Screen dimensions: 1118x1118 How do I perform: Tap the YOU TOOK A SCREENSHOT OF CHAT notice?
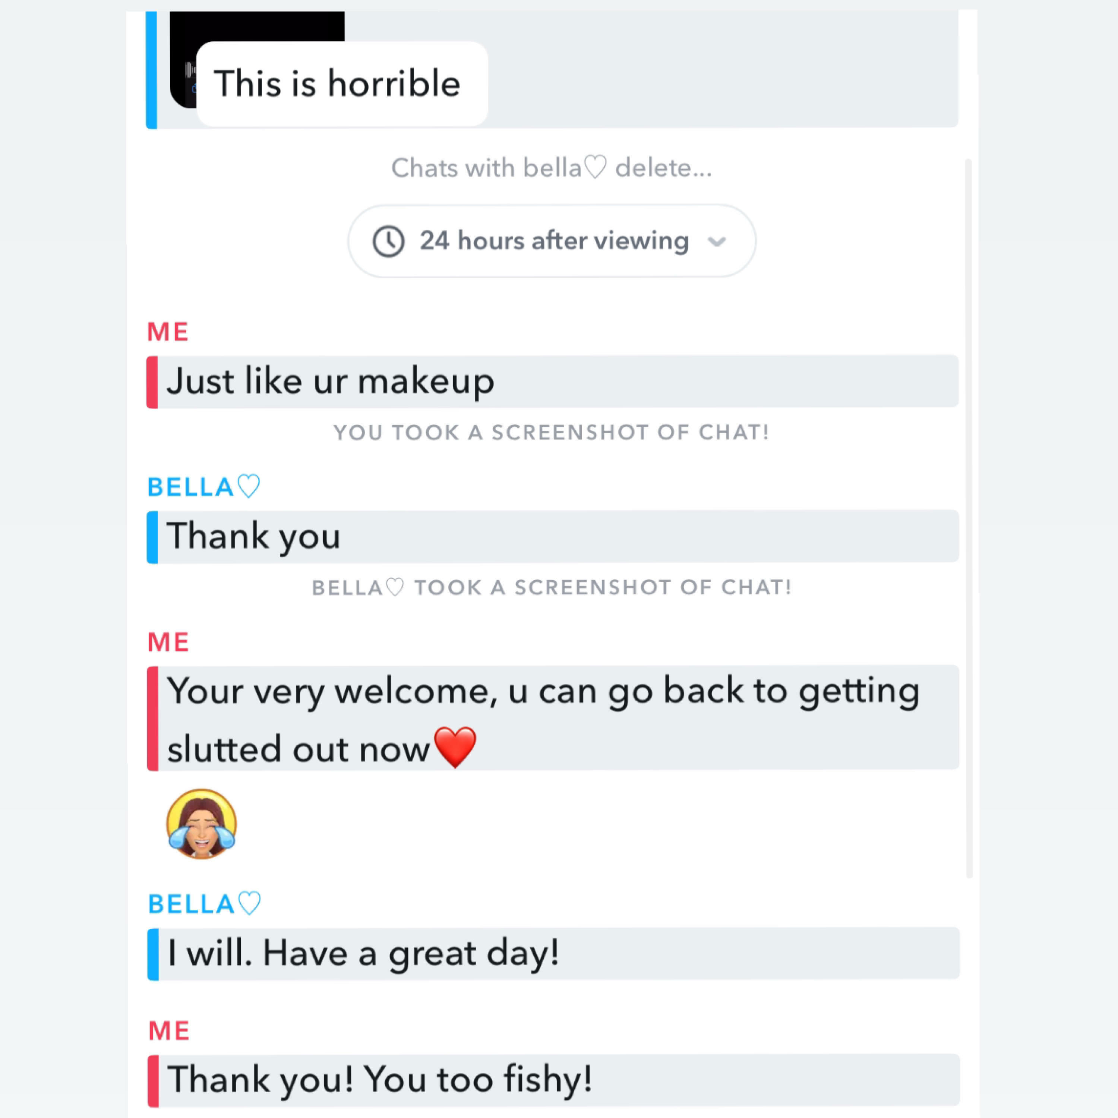click(552, 432)
